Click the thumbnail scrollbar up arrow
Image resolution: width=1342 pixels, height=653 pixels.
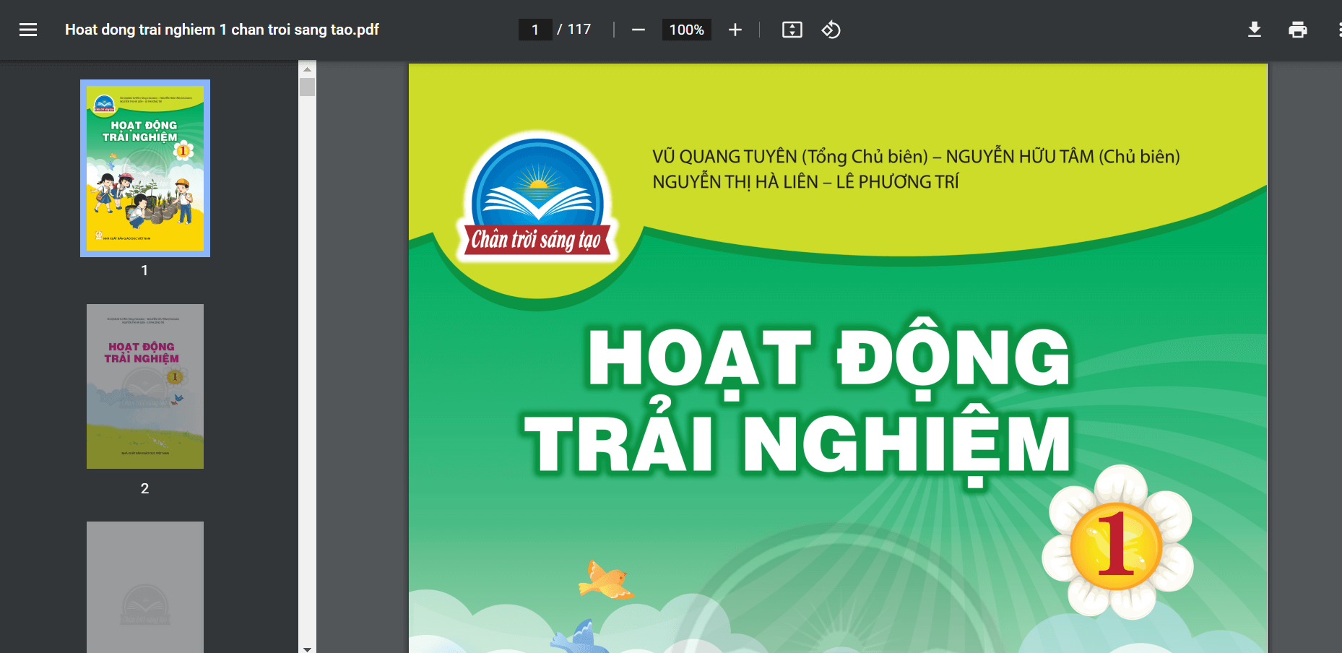[308, 69]
